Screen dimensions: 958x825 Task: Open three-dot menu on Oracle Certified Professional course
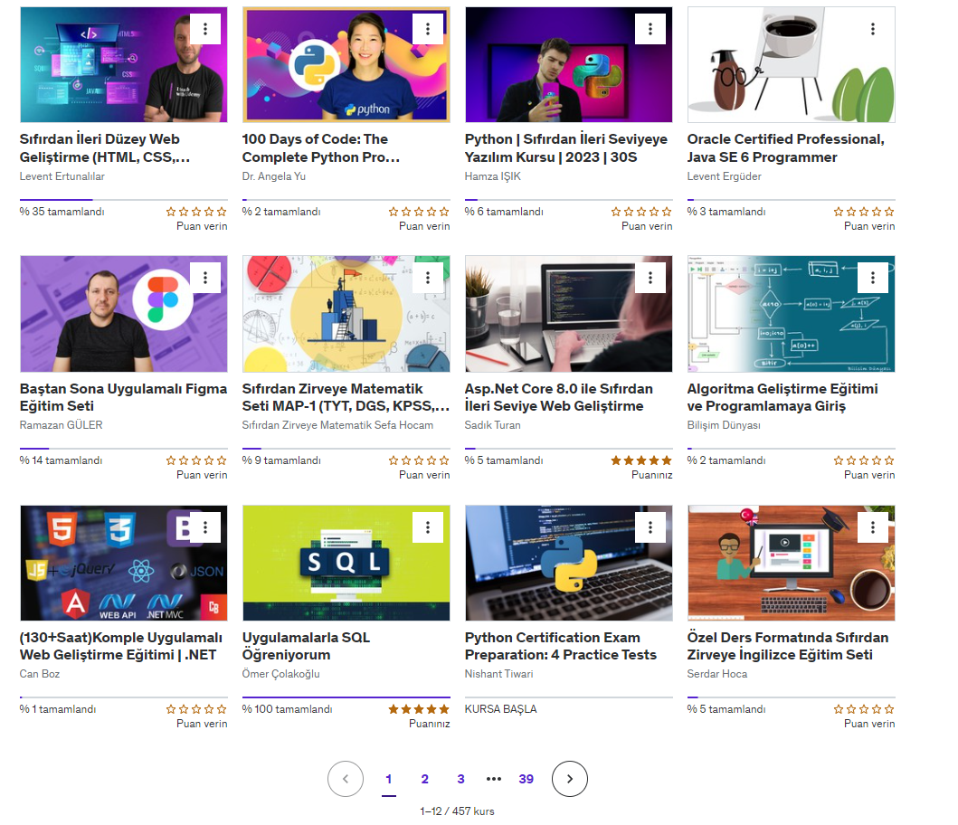click(x=872, y=29)
